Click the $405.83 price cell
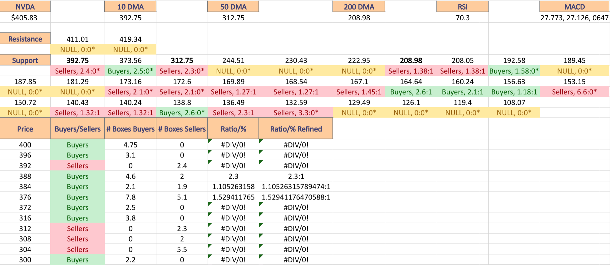The height and width of the screenshot is (265, 610). 25,18
